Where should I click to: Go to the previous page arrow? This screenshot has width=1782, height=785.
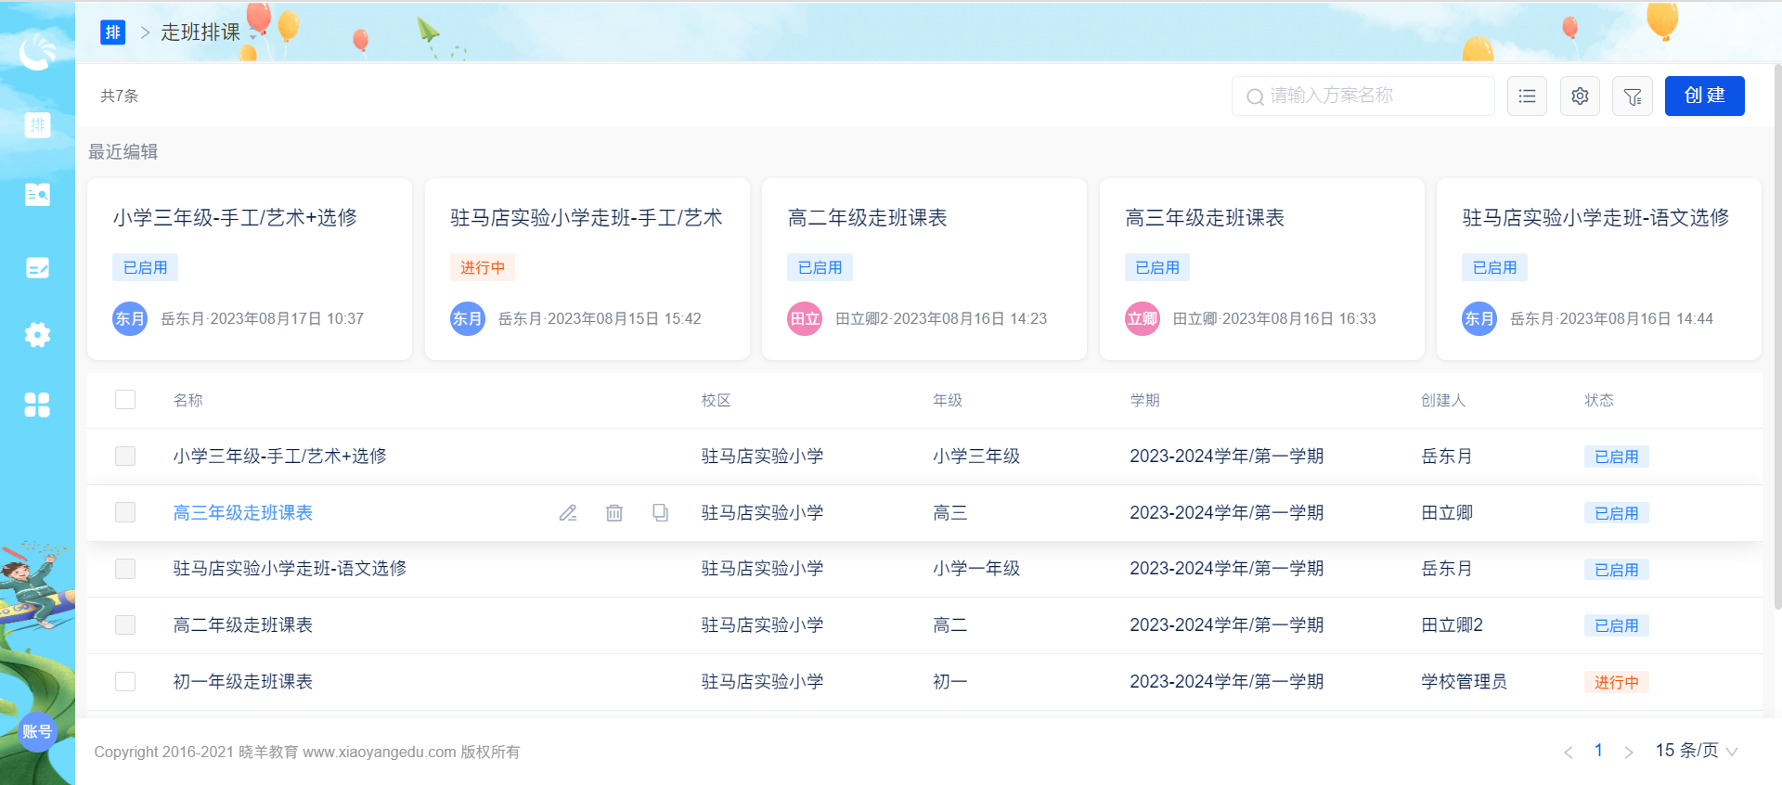[1568, 752]
